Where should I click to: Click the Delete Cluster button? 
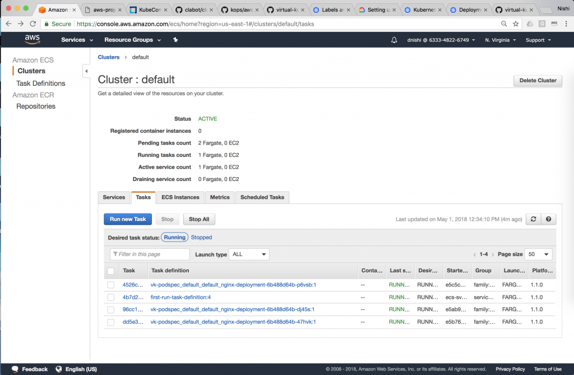coord(538,81)
